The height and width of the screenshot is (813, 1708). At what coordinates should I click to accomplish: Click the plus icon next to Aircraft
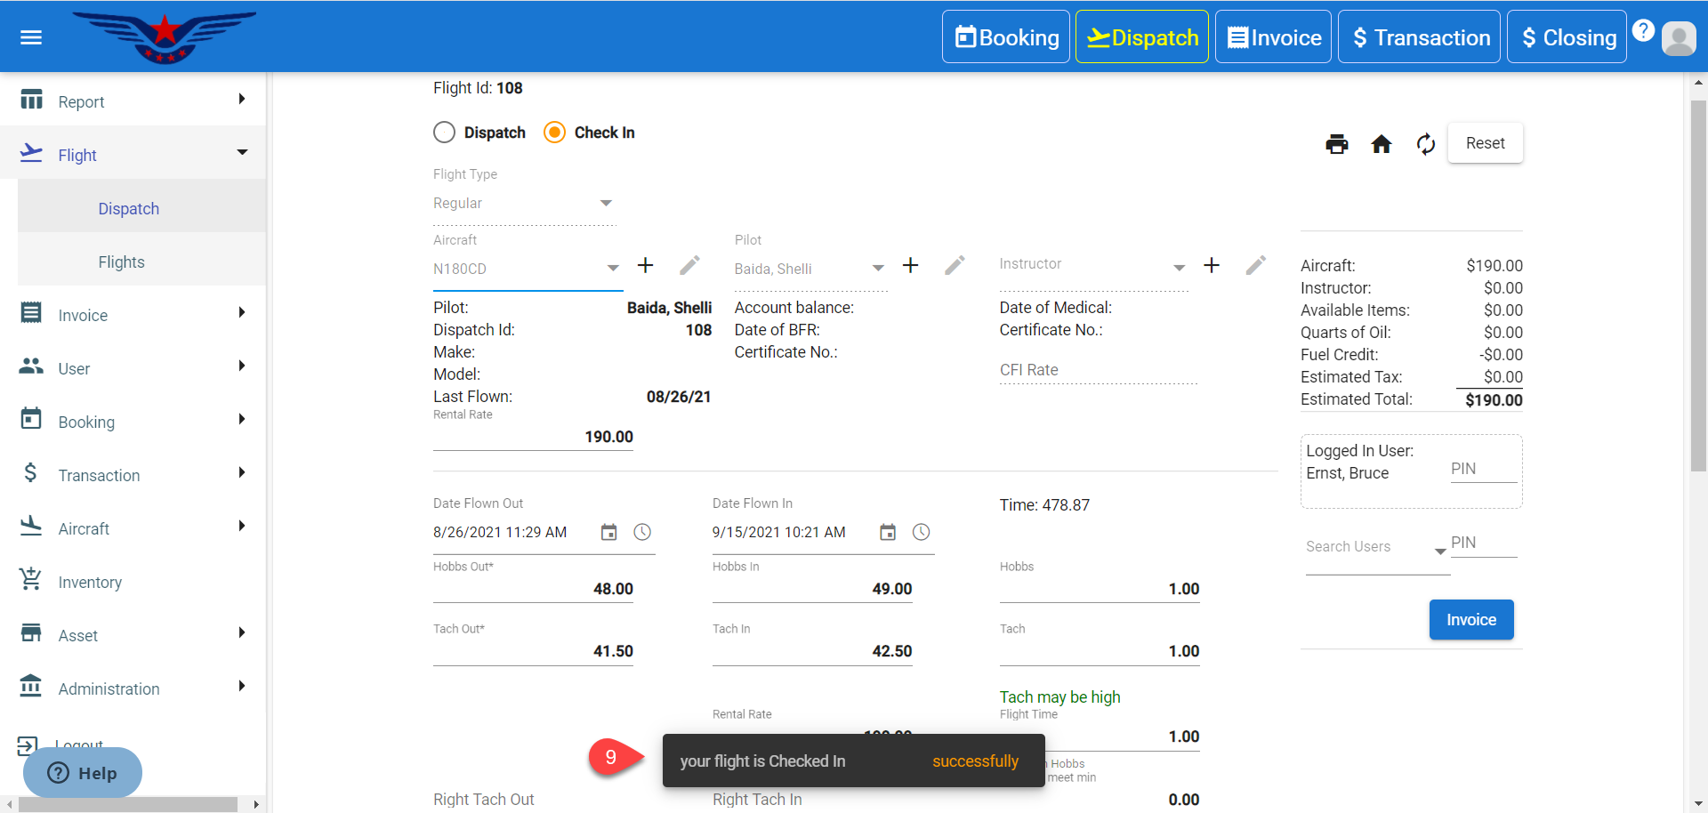coord(646,266)
